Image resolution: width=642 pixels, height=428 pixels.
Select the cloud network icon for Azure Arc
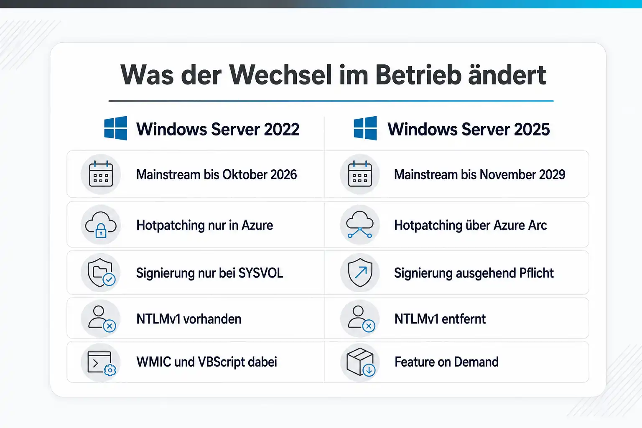pyautogui.click(x=360, y=225)
